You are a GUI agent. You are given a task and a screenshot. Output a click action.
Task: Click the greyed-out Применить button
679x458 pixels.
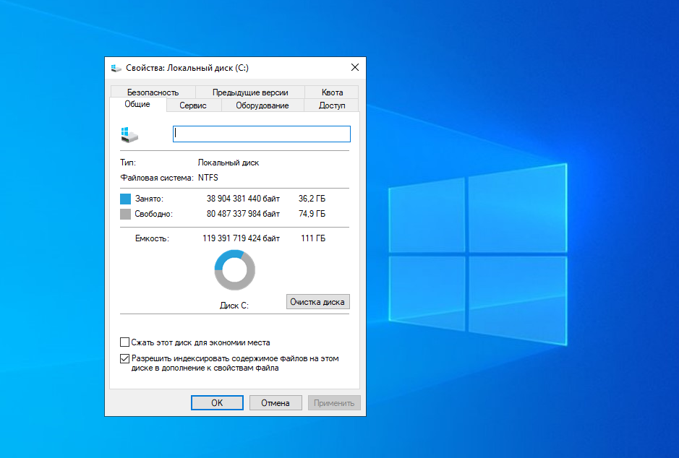pyautogui.click(x=334, y=402)
